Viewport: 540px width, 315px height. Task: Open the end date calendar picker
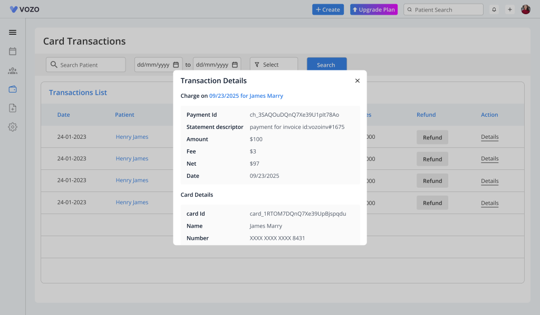coord(235,65)
